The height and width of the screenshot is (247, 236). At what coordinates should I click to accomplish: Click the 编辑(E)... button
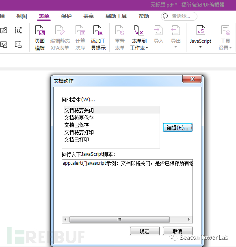(x=178, y=127)
